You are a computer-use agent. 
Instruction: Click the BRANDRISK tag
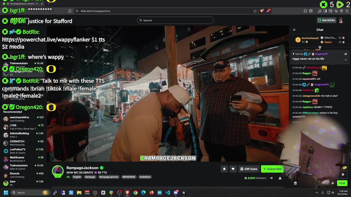[x=129, y=177]
